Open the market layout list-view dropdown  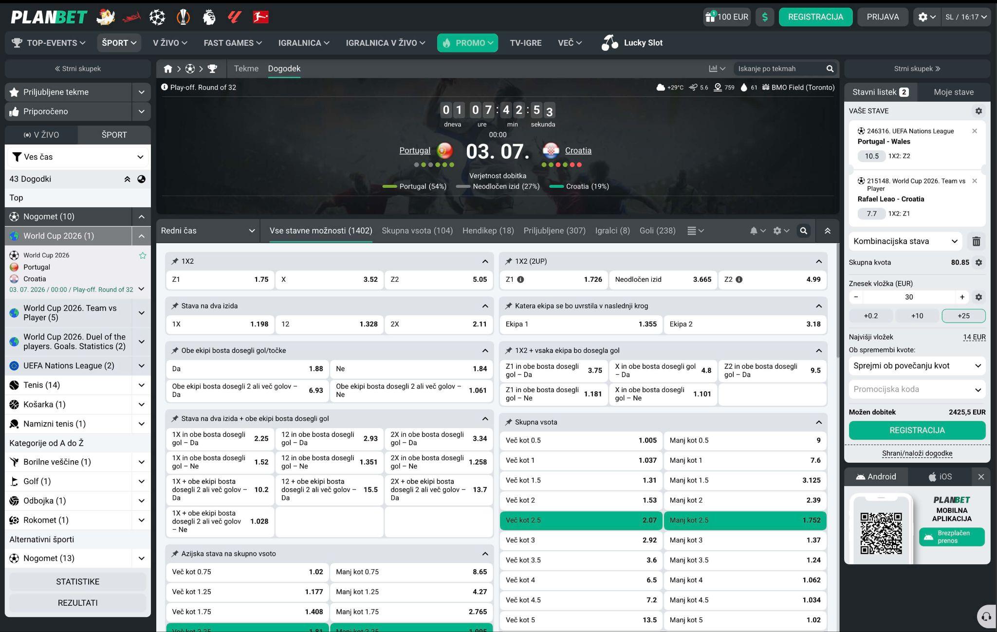pyautogui.click(x=696, y=231)
